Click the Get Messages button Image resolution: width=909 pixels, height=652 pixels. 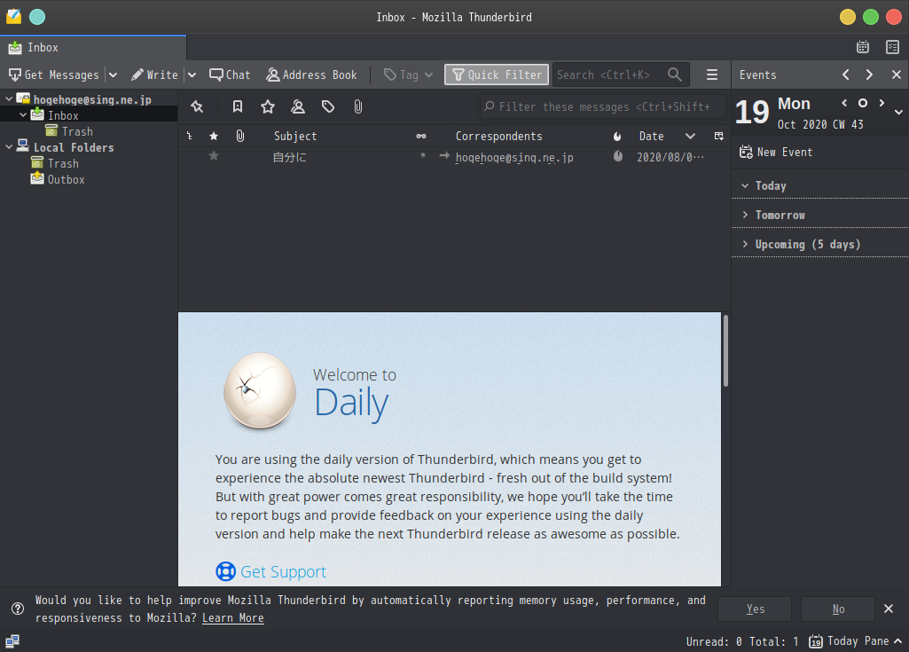(x=54, y=75)
